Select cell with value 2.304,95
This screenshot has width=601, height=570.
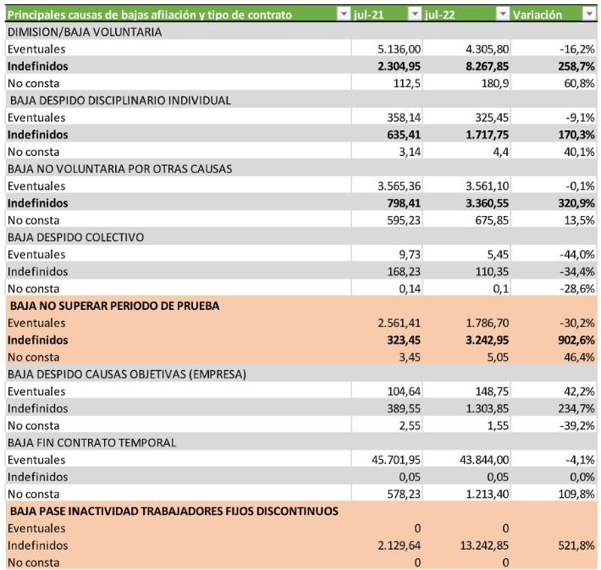387,66
